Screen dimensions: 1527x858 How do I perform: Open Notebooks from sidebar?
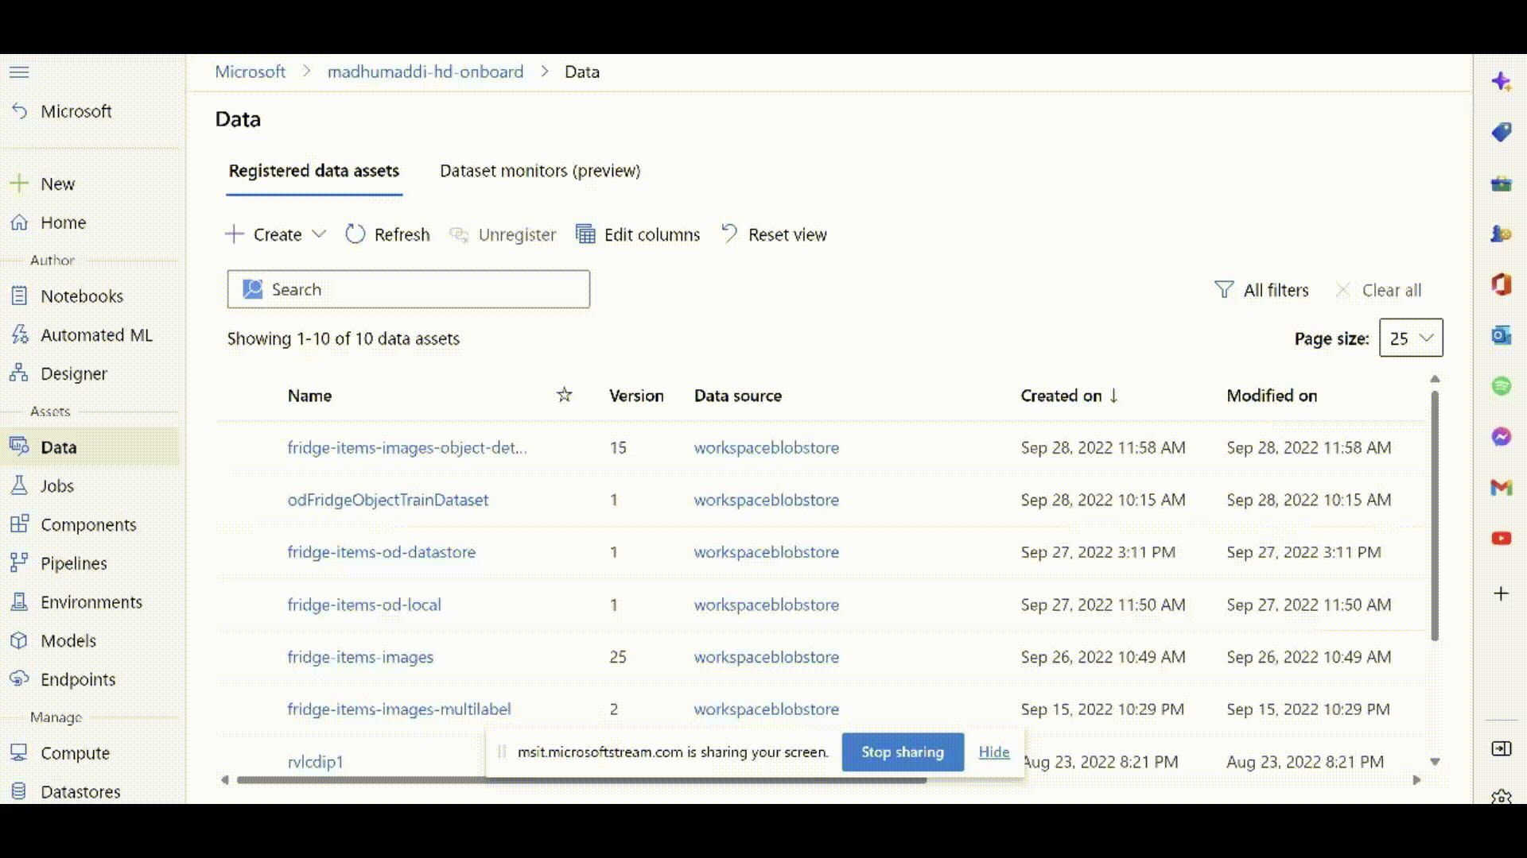point(82,296)
